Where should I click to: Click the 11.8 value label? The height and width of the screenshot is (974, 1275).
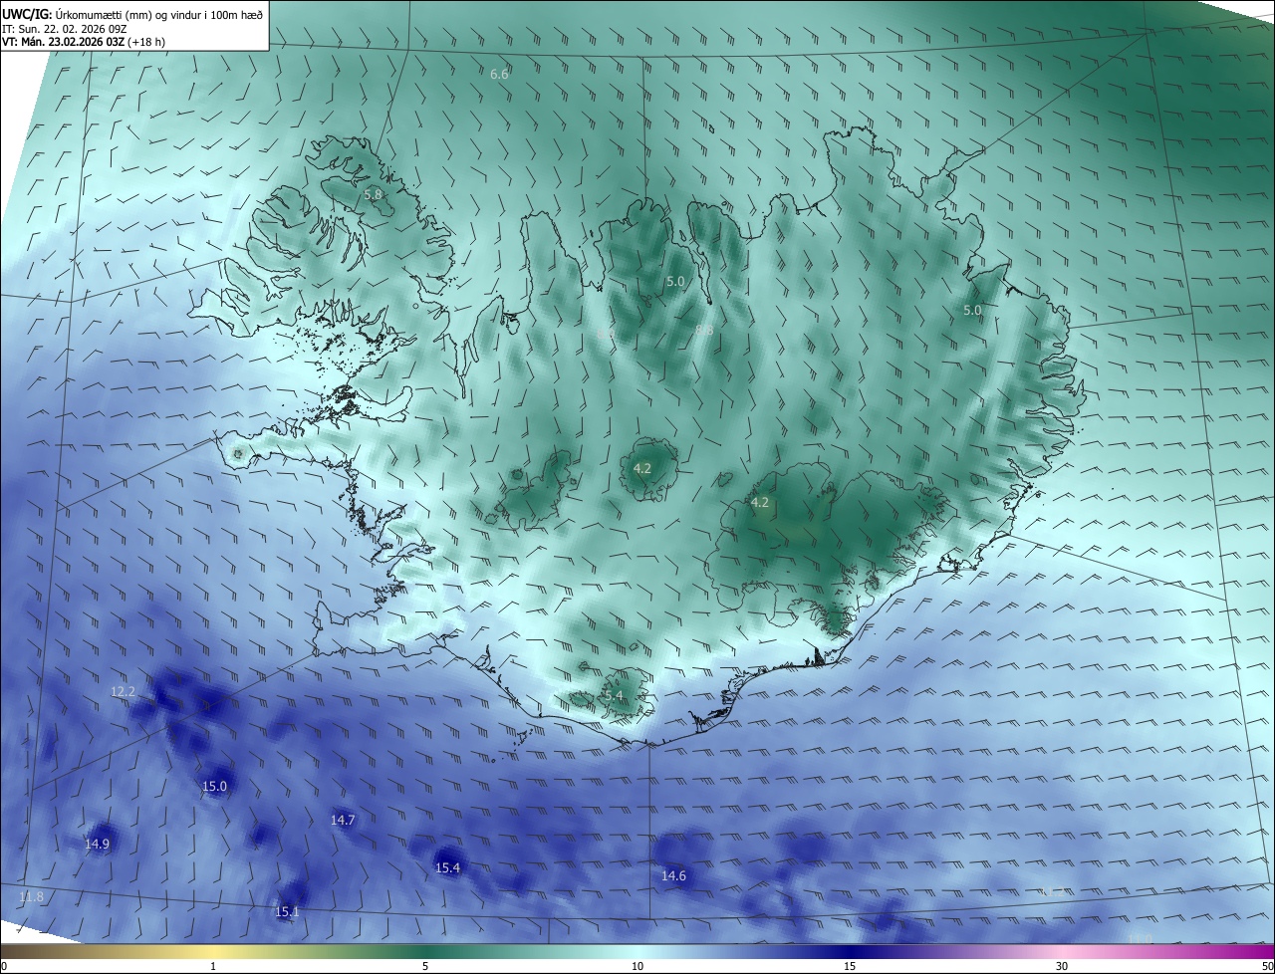(31, 897)
